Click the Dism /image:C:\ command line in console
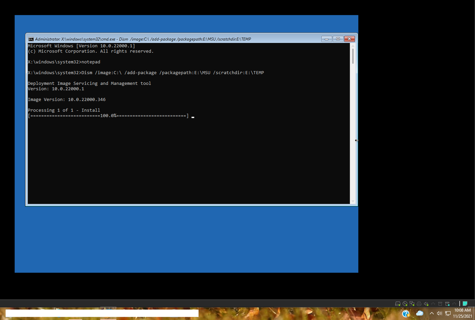475x320 pixels. 146,73
